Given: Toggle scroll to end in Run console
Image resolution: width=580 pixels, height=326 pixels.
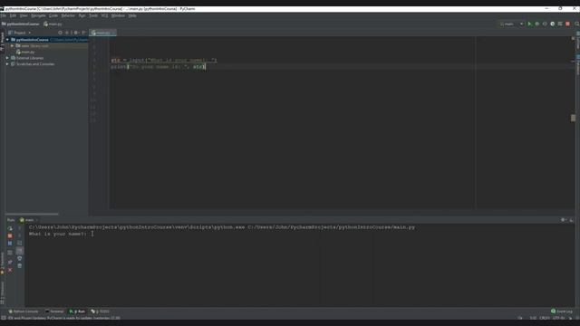Looking at the screenshot, I should [20, 251].
